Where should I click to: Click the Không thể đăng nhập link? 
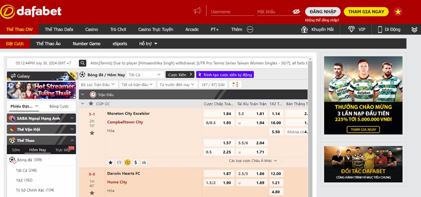322,20
